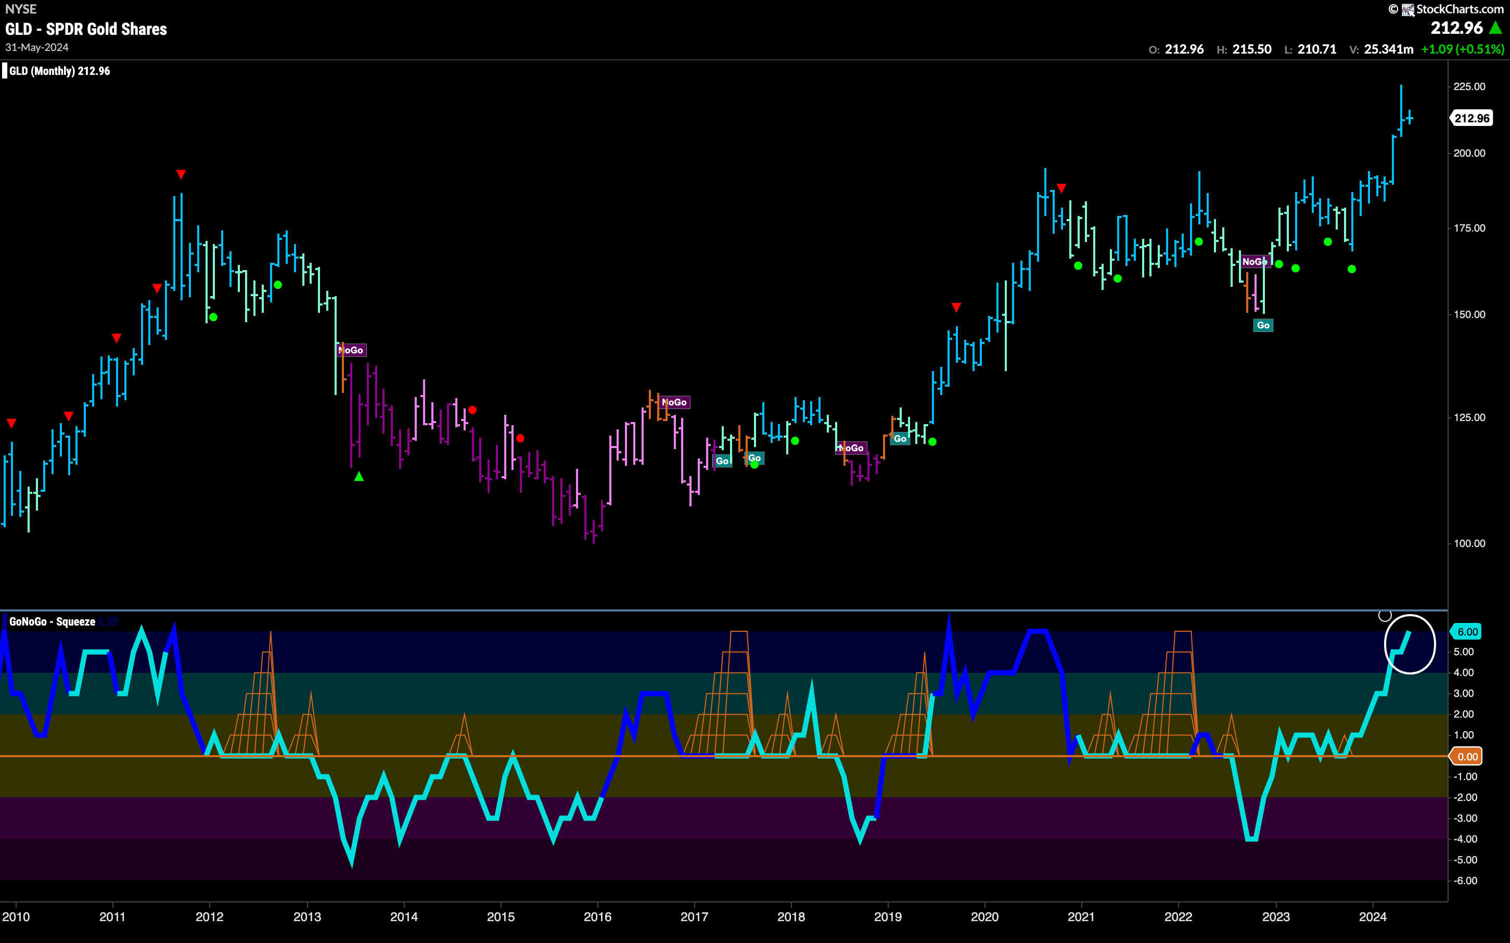Click the Go flag below the 2022 low
The width and height of the screenshot is (1510, 943).
[1263, 326]
